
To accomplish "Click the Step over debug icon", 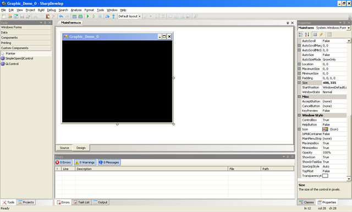I will tap(107, 16).
